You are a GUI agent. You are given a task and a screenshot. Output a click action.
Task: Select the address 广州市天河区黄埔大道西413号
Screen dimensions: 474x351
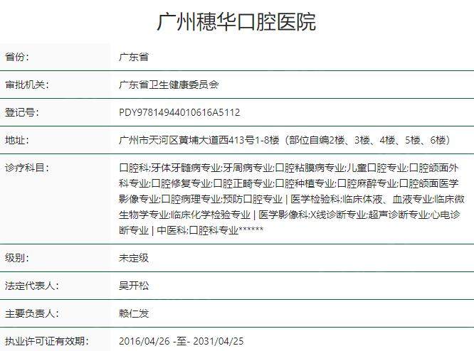(186, 140)
